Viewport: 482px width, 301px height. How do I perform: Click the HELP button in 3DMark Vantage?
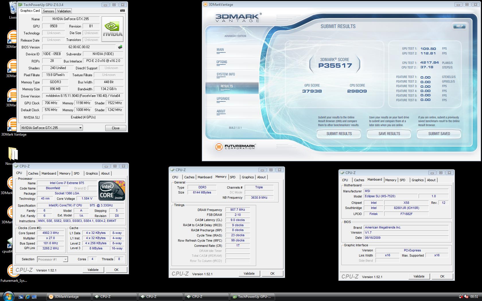[459, 26]
